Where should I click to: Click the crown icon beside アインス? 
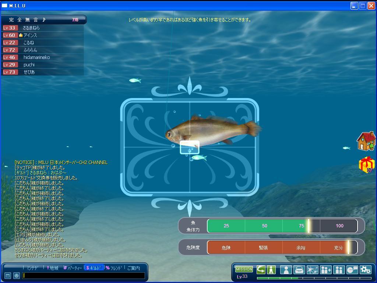(21, 35)
